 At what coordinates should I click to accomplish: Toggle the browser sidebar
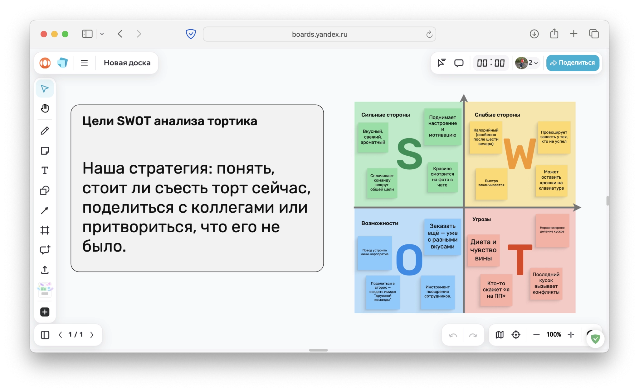click(87, 34)
